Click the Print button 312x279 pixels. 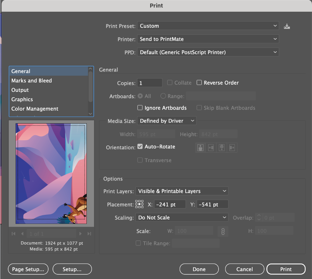pos(286,269)
